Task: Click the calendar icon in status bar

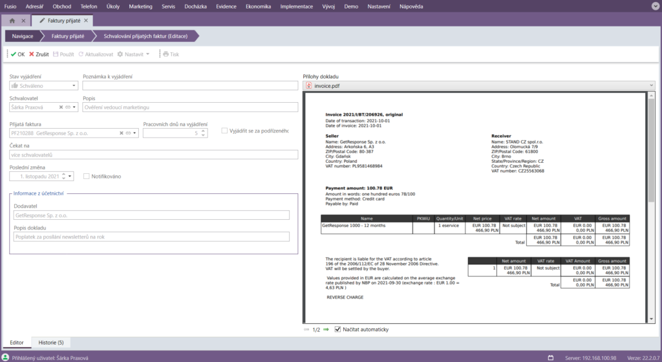Action: (551, 357)
